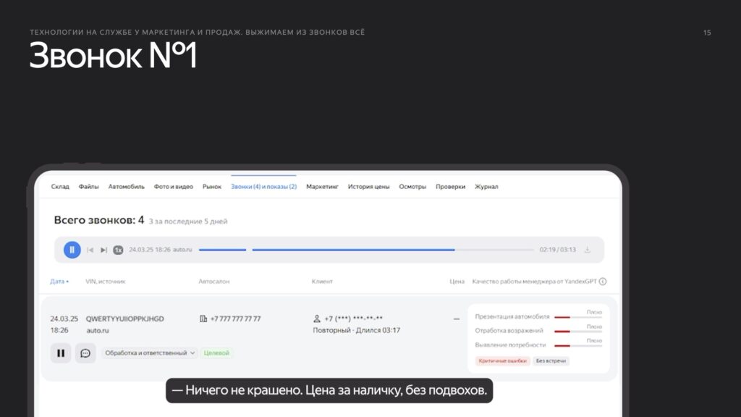The width and height of the screenshot is (741, 417).
Task: Change the 1x playback speed
Action: pos(118,250)
